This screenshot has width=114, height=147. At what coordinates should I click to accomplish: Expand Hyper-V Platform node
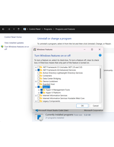39,93
